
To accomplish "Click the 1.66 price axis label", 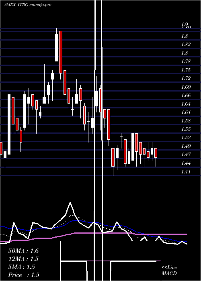I will pos(186,96).
